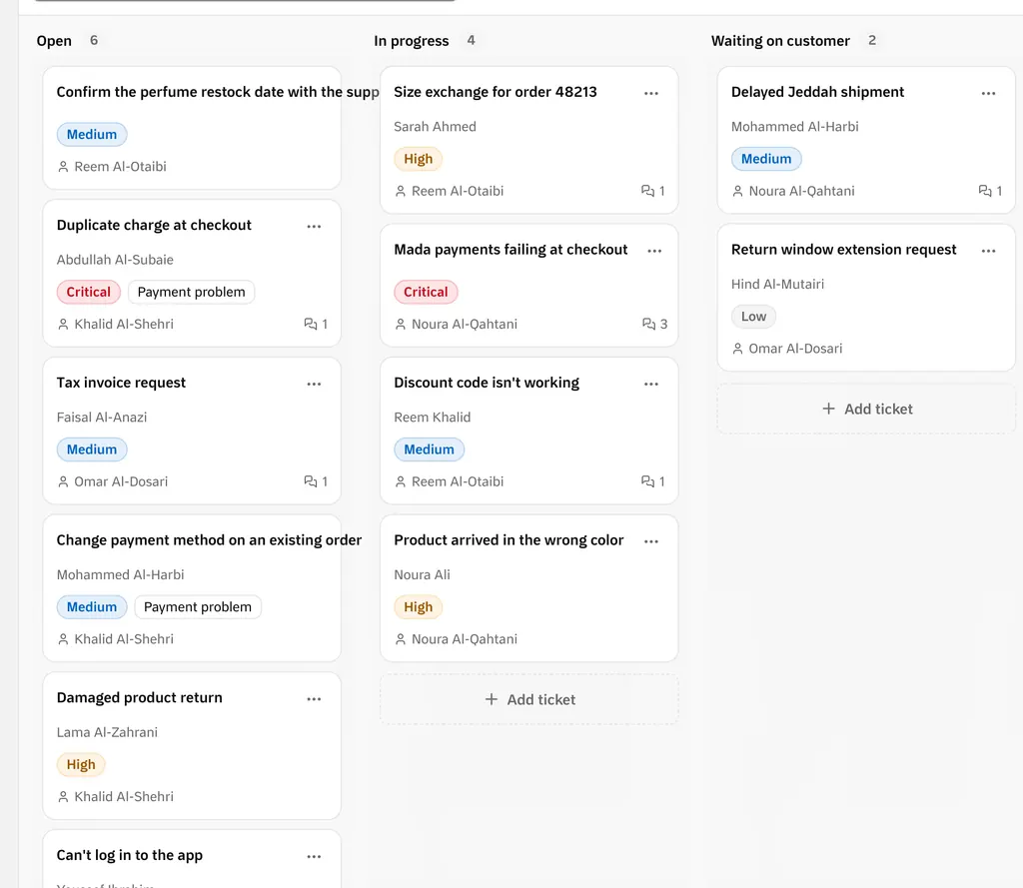
Task: Click customer name Faisal Al-Anazi
Action: [x=102, y=417]
